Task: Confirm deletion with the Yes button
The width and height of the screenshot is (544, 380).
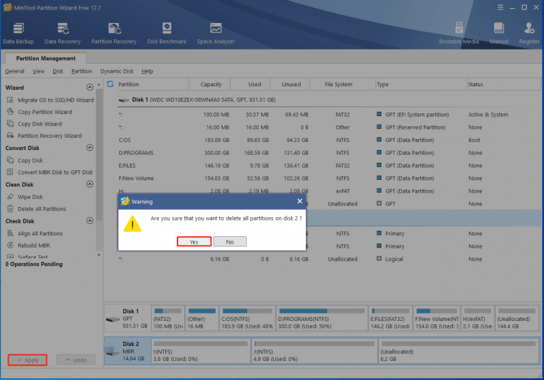Action: pyautogui.click(x=194, y=242)
